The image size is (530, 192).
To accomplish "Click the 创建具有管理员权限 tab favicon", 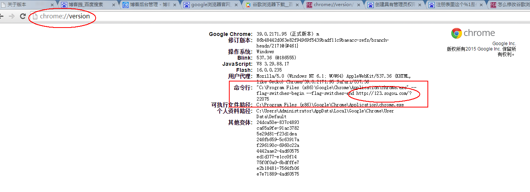I will [371, 5].
